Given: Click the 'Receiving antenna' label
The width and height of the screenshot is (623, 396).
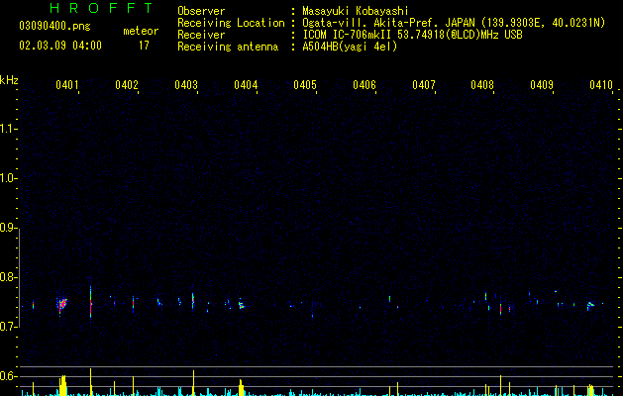Looking at the screenshot, I should tap(228, 47).
